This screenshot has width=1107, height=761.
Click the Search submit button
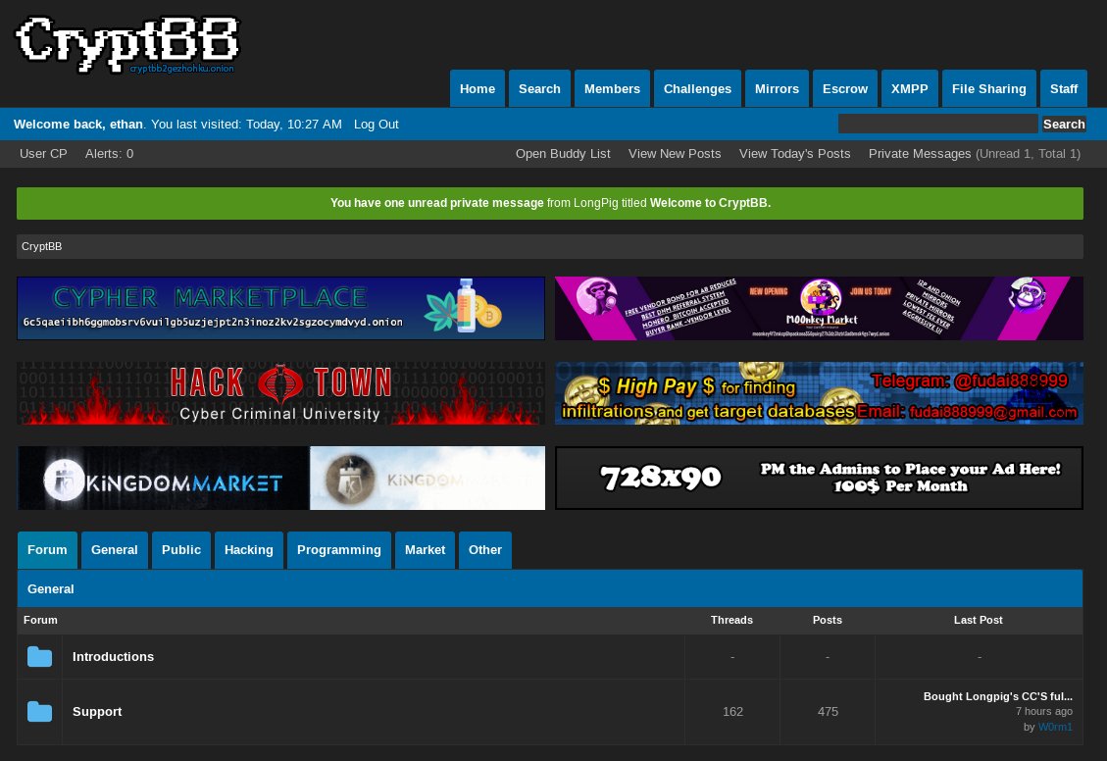[1064, 125]
